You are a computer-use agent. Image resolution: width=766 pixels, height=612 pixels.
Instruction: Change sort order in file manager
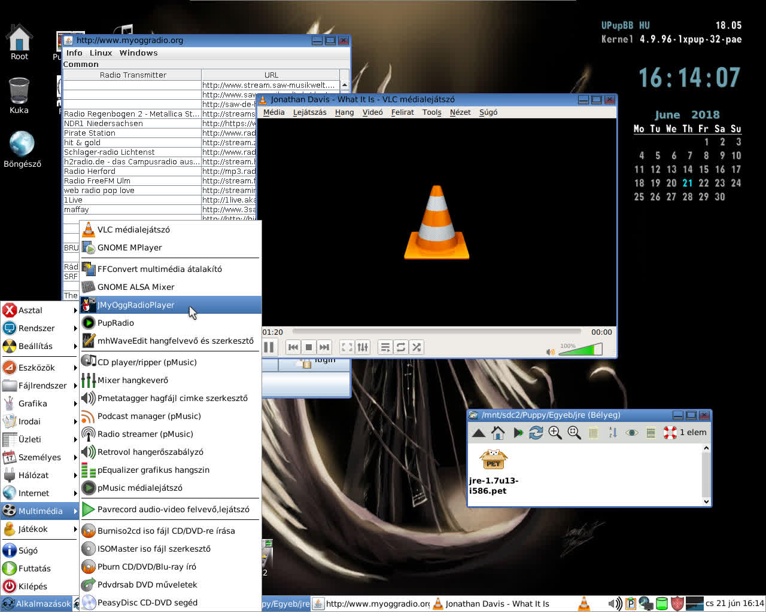click(x=613, y=433)
